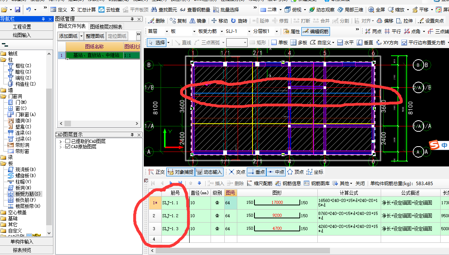The height and width of the screenshot is (255, 449).
Task: Toggle 交点 intersection snap
Action: click(237, 172)
